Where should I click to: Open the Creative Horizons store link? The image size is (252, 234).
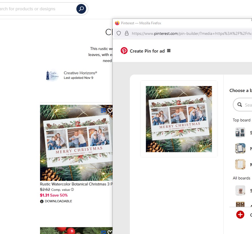pos(80,73)
